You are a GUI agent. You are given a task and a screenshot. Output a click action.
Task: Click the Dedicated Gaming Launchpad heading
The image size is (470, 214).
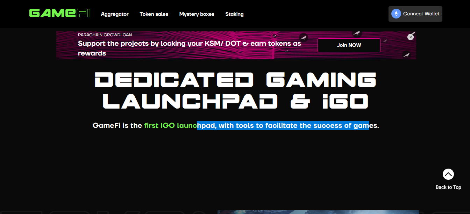click(236, 90)
